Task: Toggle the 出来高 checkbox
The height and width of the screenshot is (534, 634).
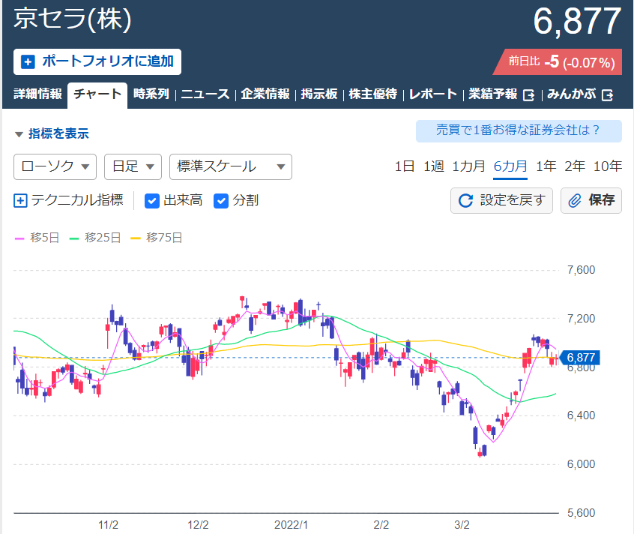Action: tap(152, 201)
